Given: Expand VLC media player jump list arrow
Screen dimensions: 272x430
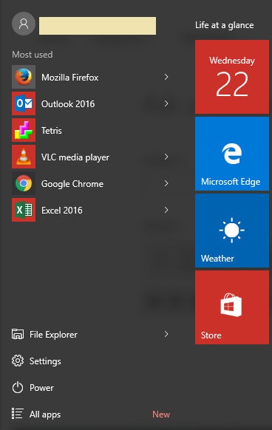Looking at the screenshot, I should 166,157.
